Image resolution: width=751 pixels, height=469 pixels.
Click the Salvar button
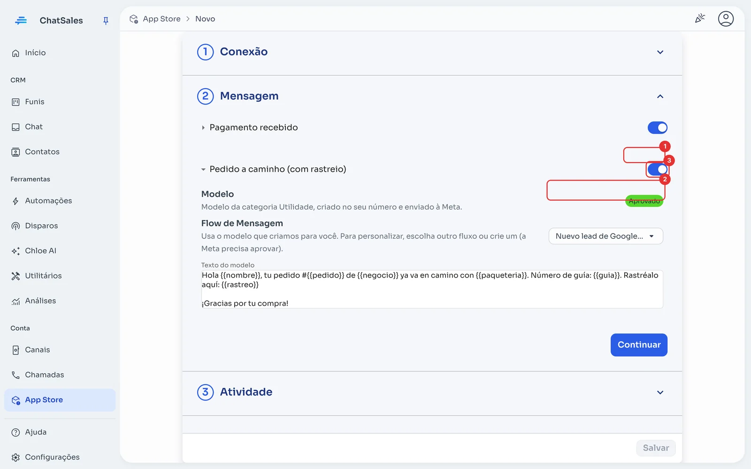[656, 448]
